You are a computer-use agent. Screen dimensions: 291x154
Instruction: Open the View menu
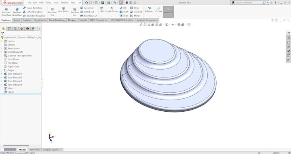41,2
